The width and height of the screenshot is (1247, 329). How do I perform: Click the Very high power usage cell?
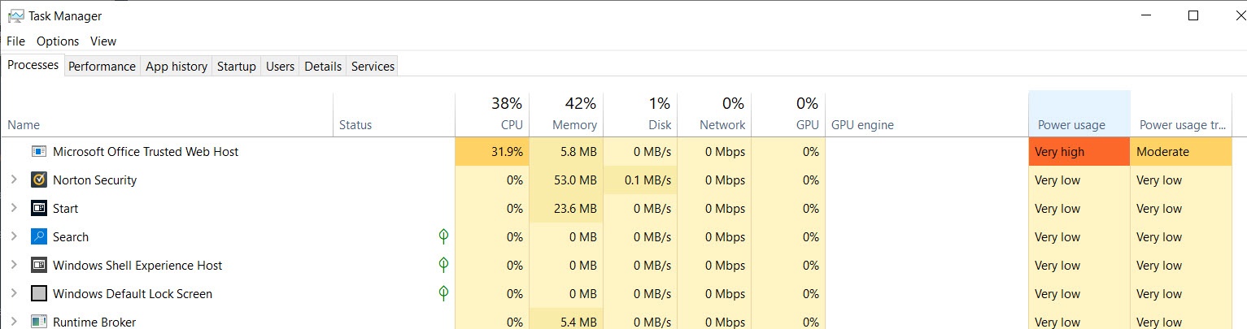[1079, 151]
